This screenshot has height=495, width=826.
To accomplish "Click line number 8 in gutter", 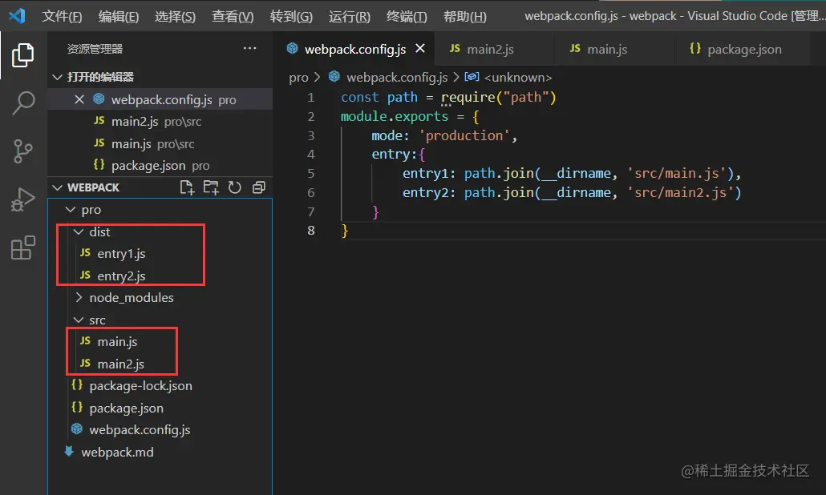I will click(311, 231).
